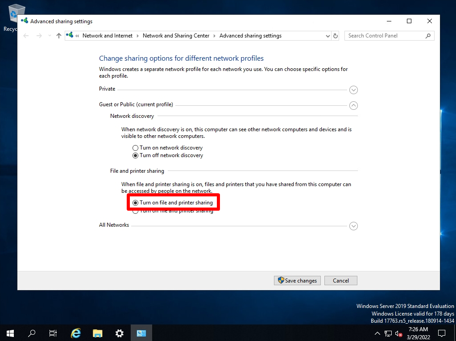Click the Settings gear on the taskbar
The image size is (456, 341).
click(119, 333)
